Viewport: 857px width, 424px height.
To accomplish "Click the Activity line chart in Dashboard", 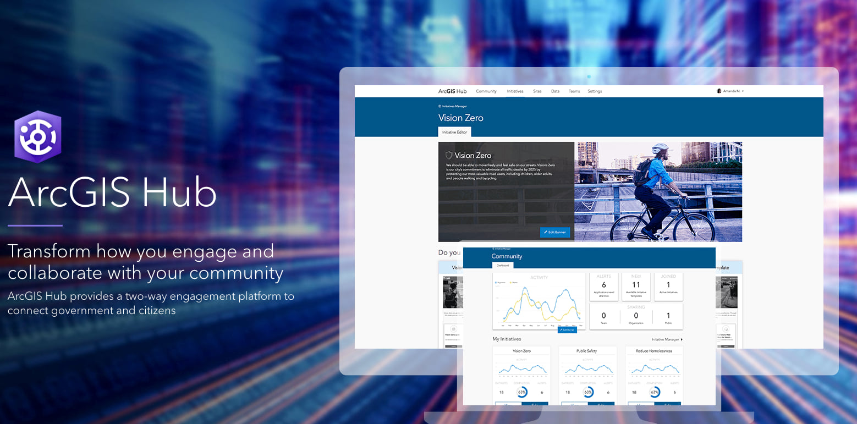I will coord(539,301).
